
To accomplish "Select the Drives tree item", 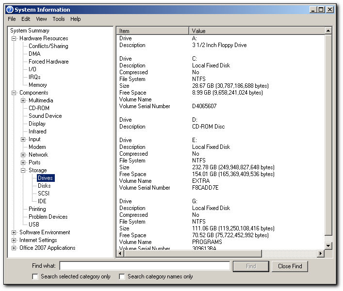I will pyautogui.click(x=45, y=178).
